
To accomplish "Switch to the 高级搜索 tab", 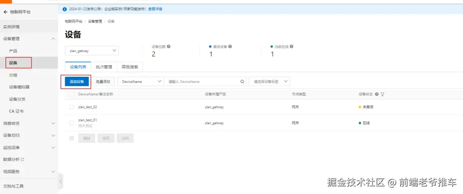I will 130,67.
